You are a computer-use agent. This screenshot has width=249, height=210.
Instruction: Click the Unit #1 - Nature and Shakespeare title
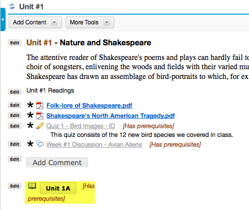89,43
